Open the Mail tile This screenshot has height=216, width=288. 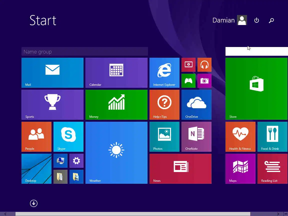[52, 73]
